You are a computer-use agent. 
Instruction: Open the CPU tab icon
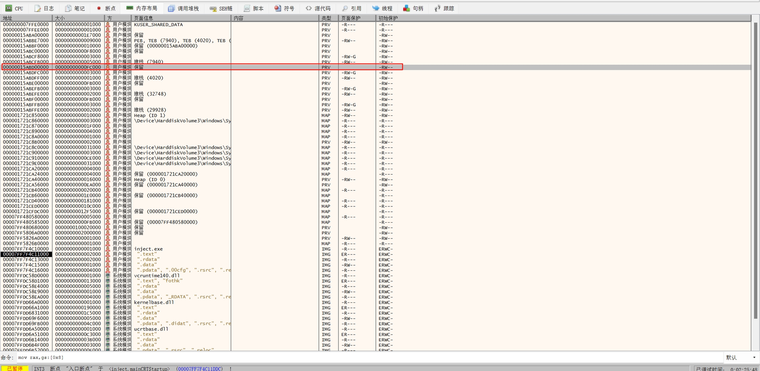pyautogui.click(x=9, y=8)
